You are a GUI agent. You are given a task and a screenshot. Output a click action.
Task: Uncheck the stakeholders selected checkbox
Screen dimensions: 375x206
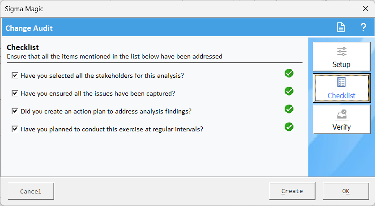[x=15, y=76]
